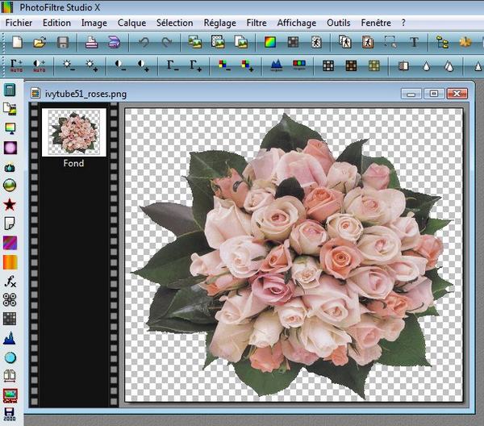Click the calculator icon in left sidebar

[x=10, y=90]
